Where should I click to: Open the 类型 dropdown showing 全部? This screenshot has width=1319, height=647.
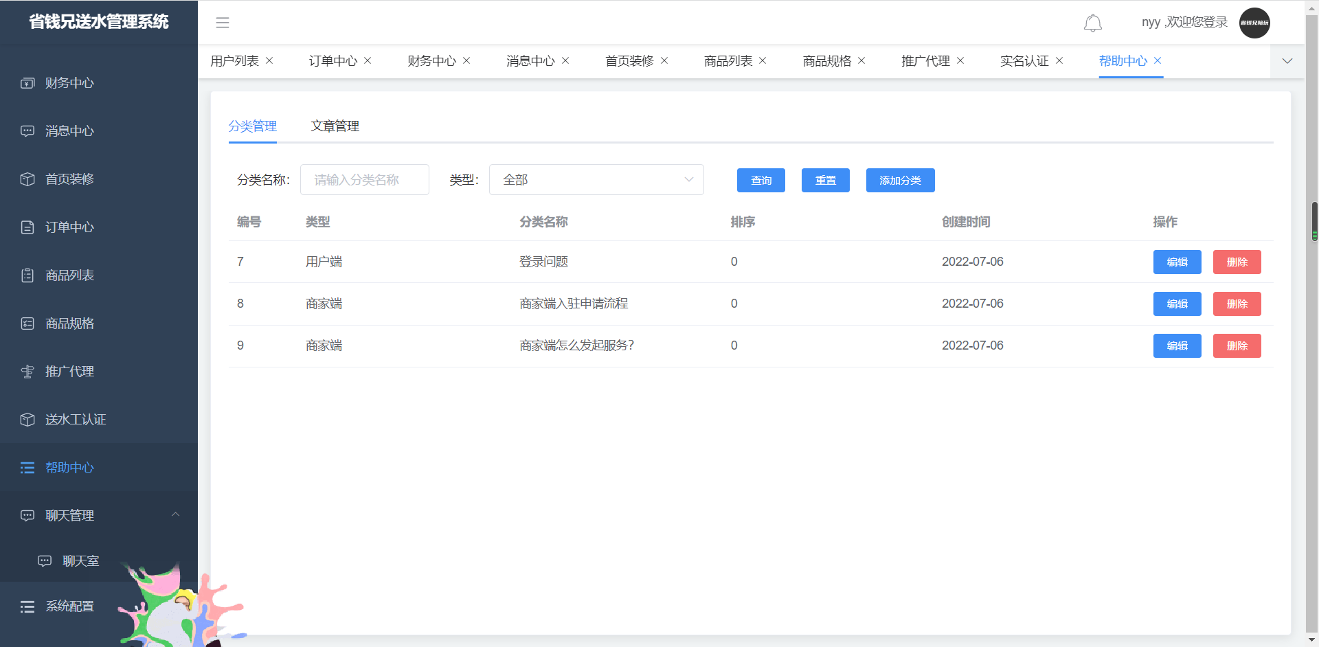596,180
